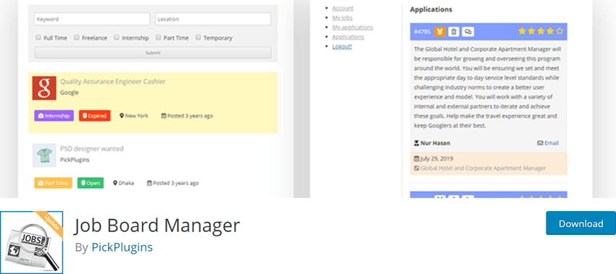Click the purple Internship tag

tap(54, 116)
